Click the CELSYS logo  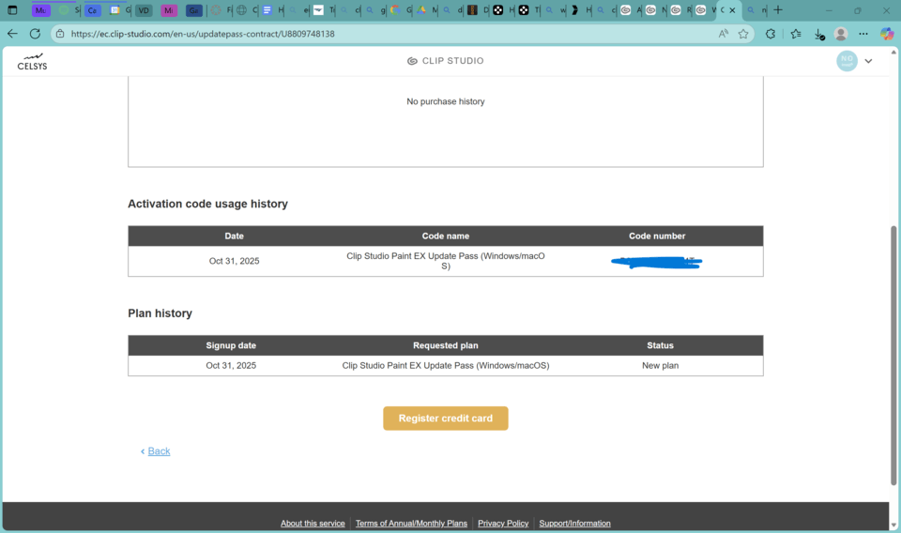pyautogui.click(x=32, y=62)
